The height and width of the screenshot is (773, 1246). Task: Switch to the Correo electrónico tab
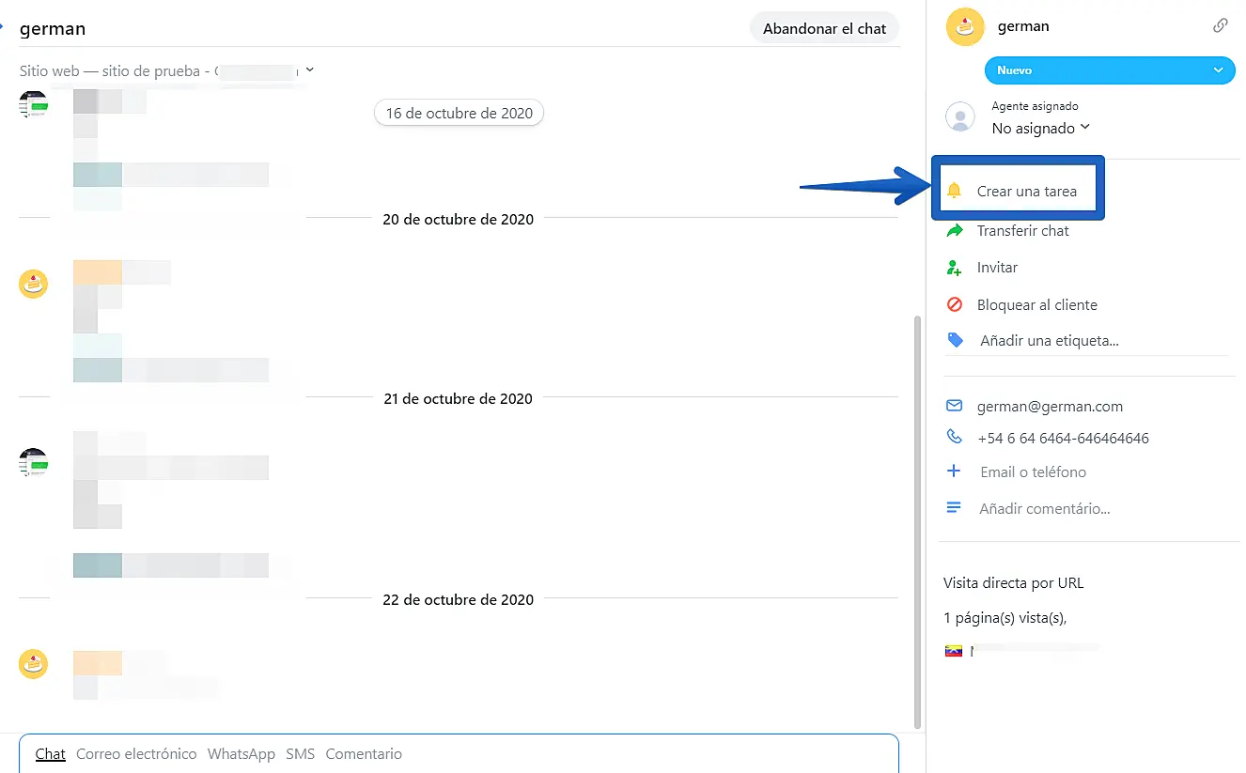pyautogui.click(x=136, y=754)
